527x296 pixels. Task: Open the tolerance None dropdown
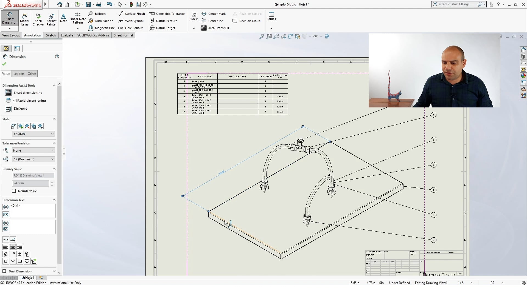click(x=33, y=150)
